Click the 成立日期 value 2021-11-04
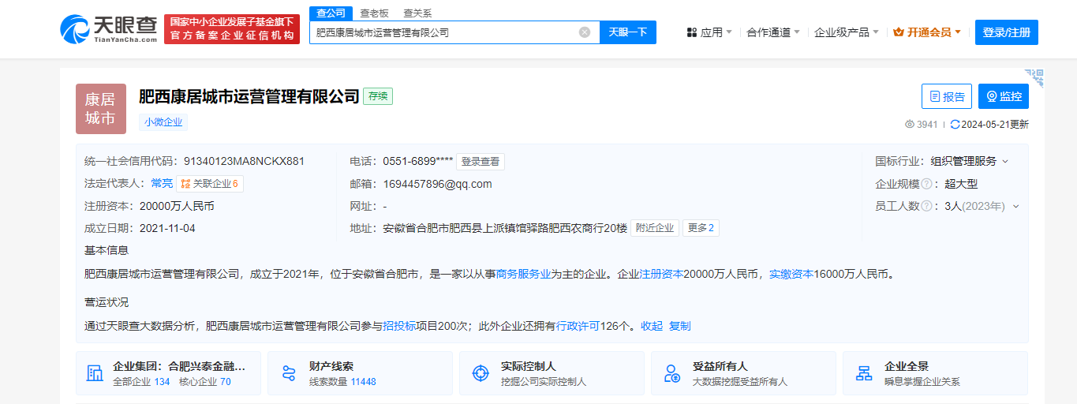The width and height of the screenshot is (1077, 404). pyautogui.click(x=167, y=228)
